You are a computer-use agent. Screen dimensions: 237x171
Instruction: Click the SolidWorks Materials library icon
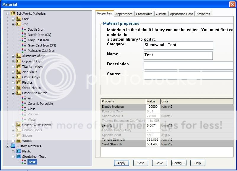tap(13, 14)
